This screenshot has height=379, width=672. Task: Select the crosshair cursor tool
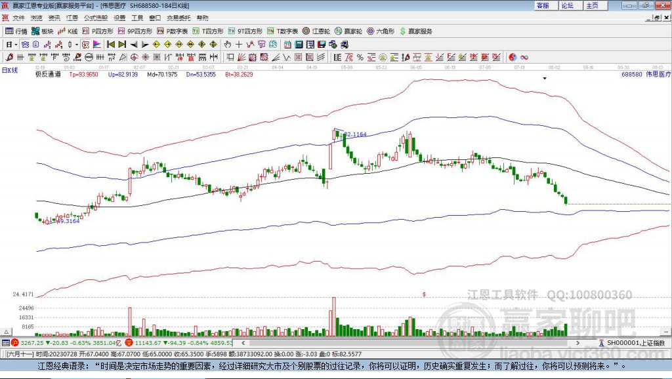point(239,45)
